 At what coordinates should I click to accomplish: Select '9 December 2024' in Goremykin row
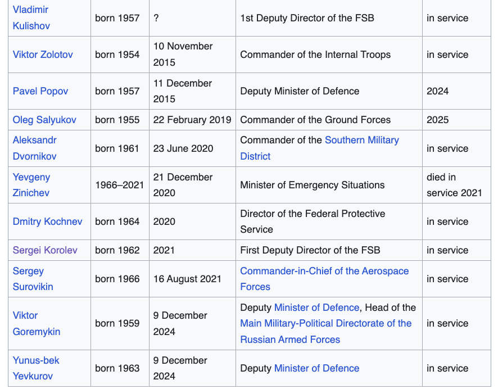pos(180,324)
